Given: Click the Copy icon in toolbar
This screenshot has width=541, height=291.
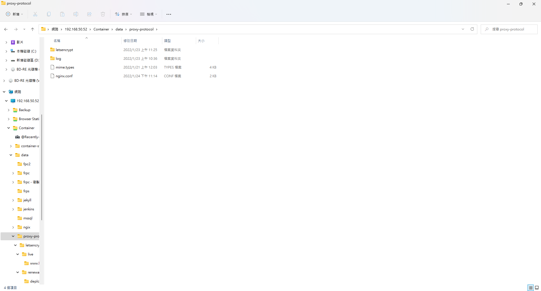Looking at the screenshot, I should tap(49, 14).
